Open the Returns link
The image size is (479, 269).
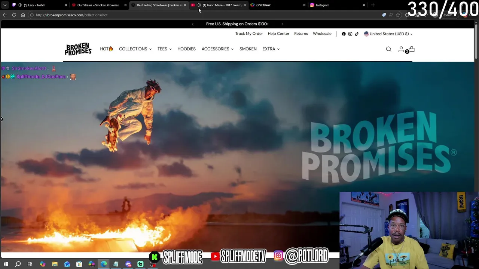tap(301, 34)
